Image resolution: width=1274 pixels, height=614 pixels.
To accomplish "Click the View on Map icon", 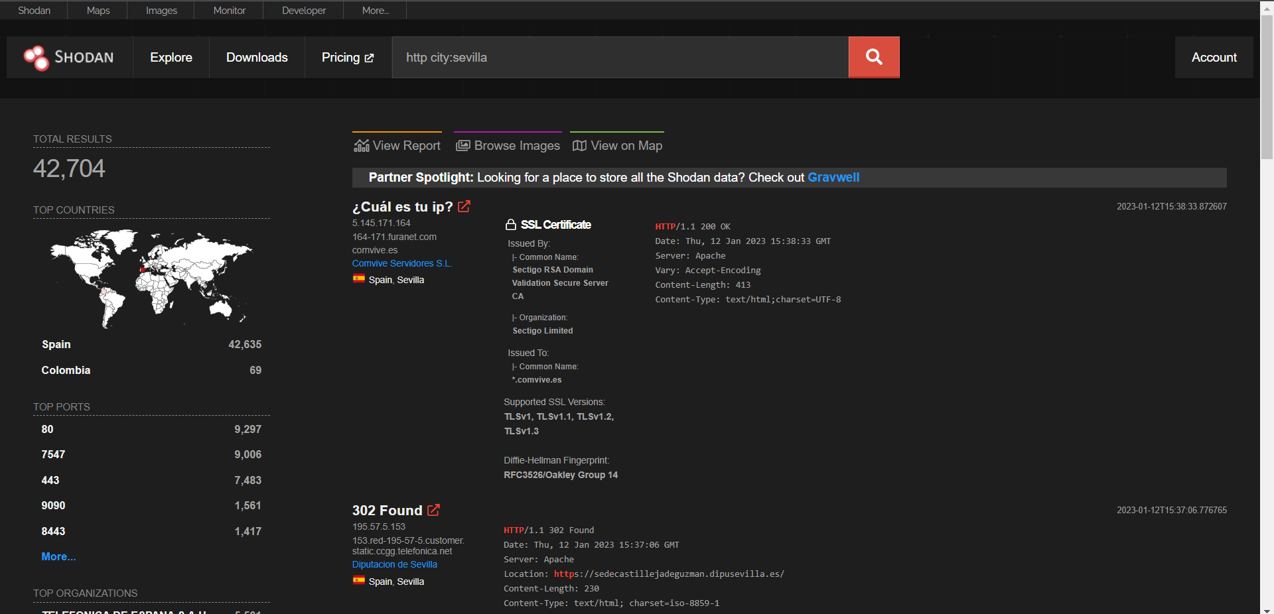I will tap(579, 146).
